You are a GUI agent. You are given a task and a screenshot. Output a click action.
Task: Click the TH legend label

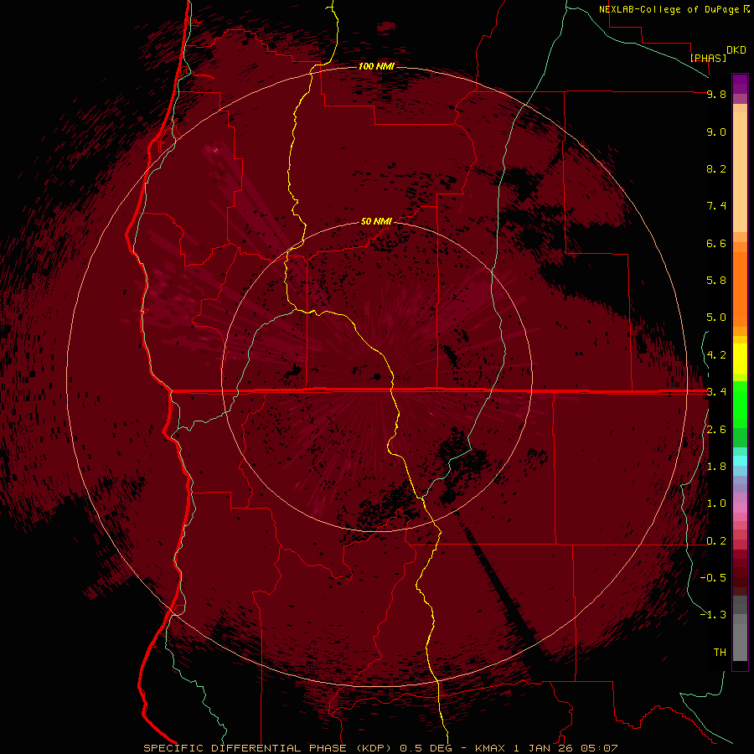click(x=720, y=653)
